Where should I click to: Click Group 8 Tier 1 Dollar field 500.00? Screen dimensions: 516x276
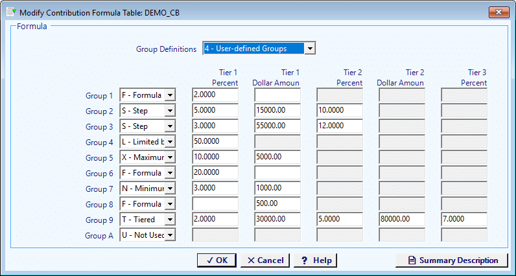pyautogui.click(x=277, y=203)
